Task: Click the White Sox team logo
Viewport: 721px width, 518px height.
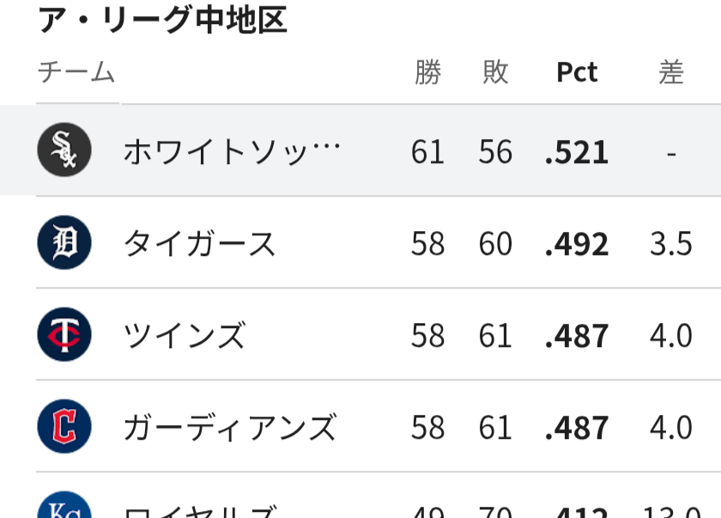Action: pyautogui.click(x=64, y=150)
